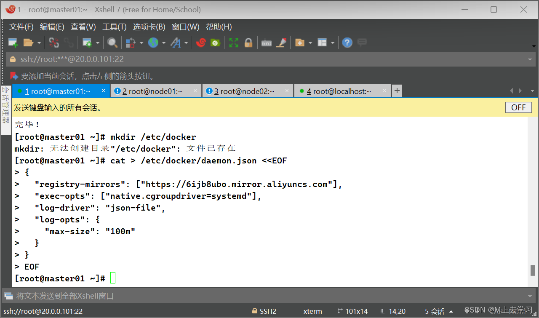Open the font settings icon
The image size is (539, 318).
pos(175,43)
